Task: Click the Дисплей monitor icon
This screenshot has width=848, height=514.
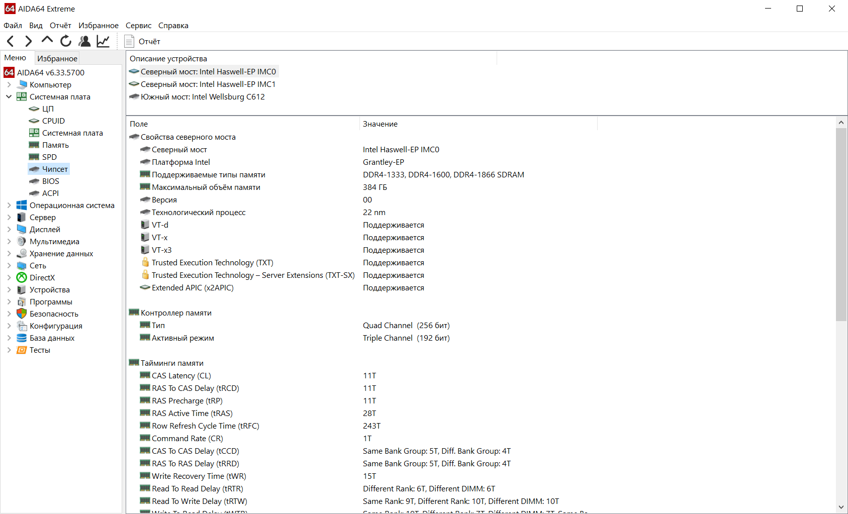Action: tap(22, 230)
